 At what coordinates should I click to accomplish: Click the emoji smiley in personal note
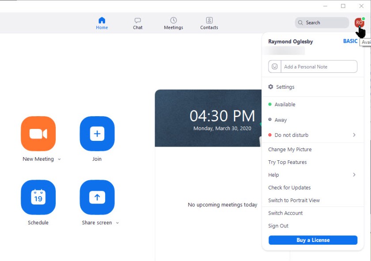tap(275, 67)
